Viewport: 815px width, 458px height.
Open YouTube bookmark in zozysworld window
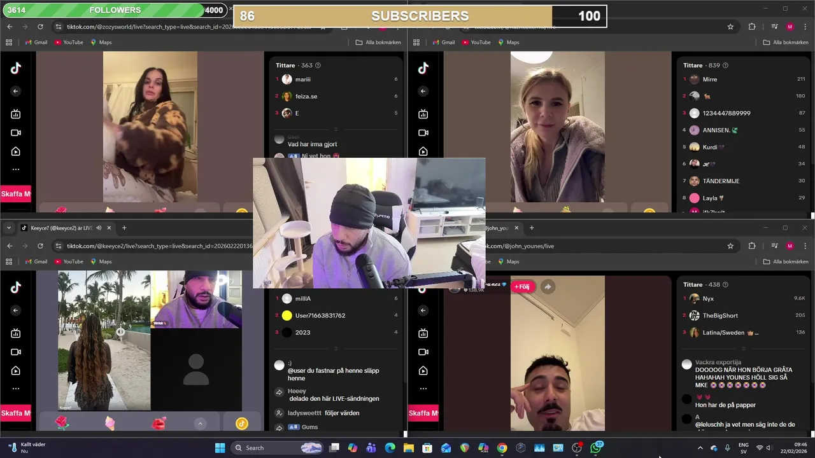[69, 42]
